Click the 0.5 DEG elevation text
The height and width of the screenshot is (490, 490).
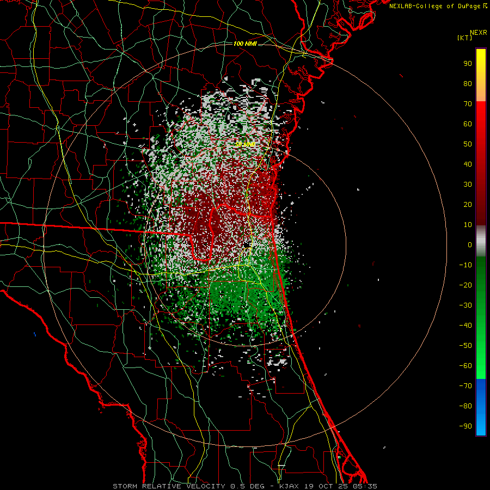click(x=248, y=486)
